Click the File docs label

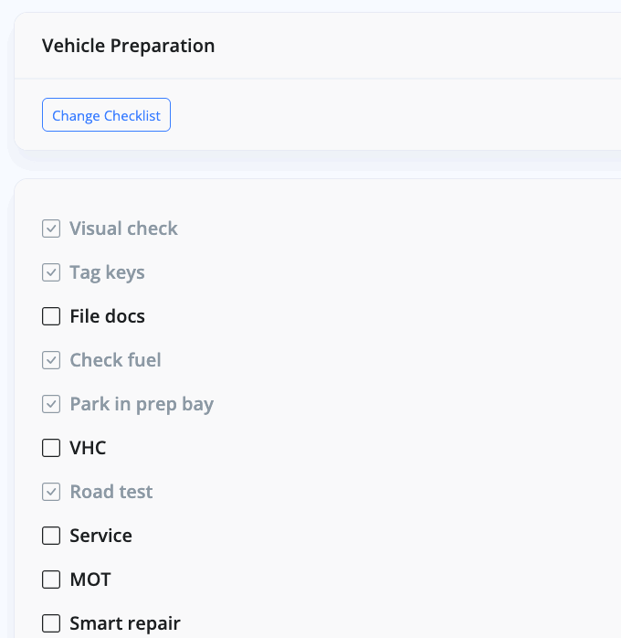[x=107, y=316]
